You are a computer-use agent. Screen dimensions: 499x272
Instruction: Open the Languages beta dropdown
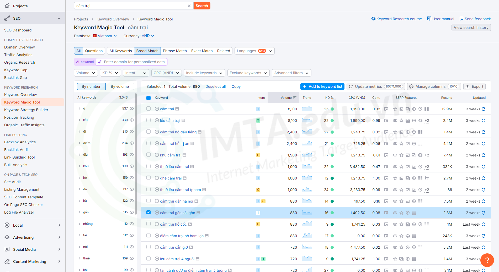[254, 51]
